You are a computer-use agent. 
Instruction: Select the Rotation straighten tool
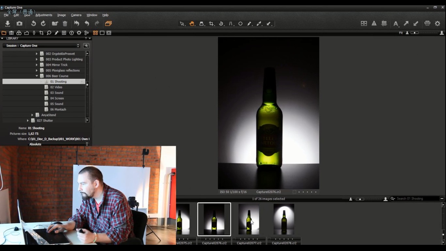221,24
